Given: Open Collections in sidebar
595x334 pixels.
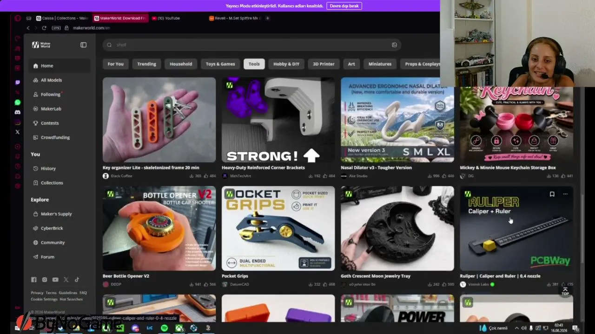Looking at the screenshot, I should 59,183.
